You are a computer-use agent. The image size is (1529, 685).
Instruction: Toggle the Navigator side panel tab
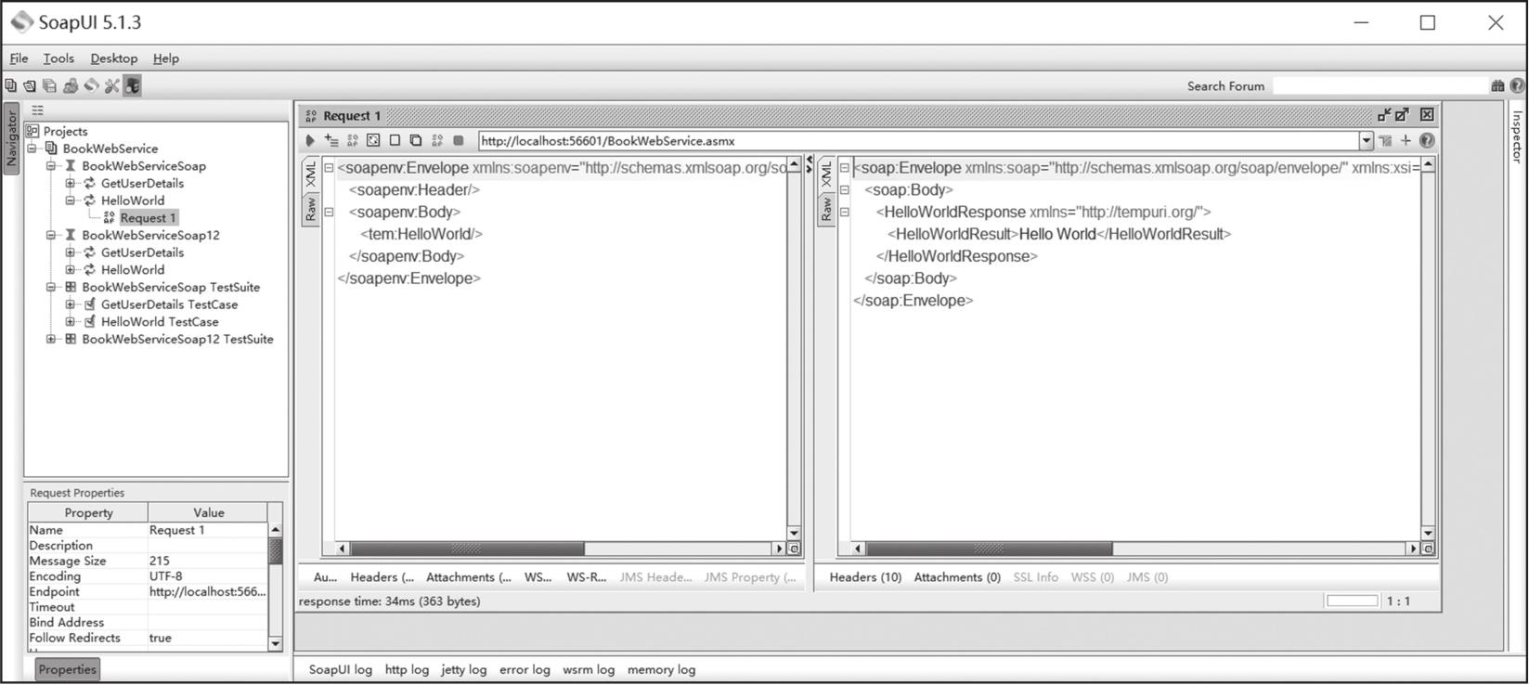[11, 139]
